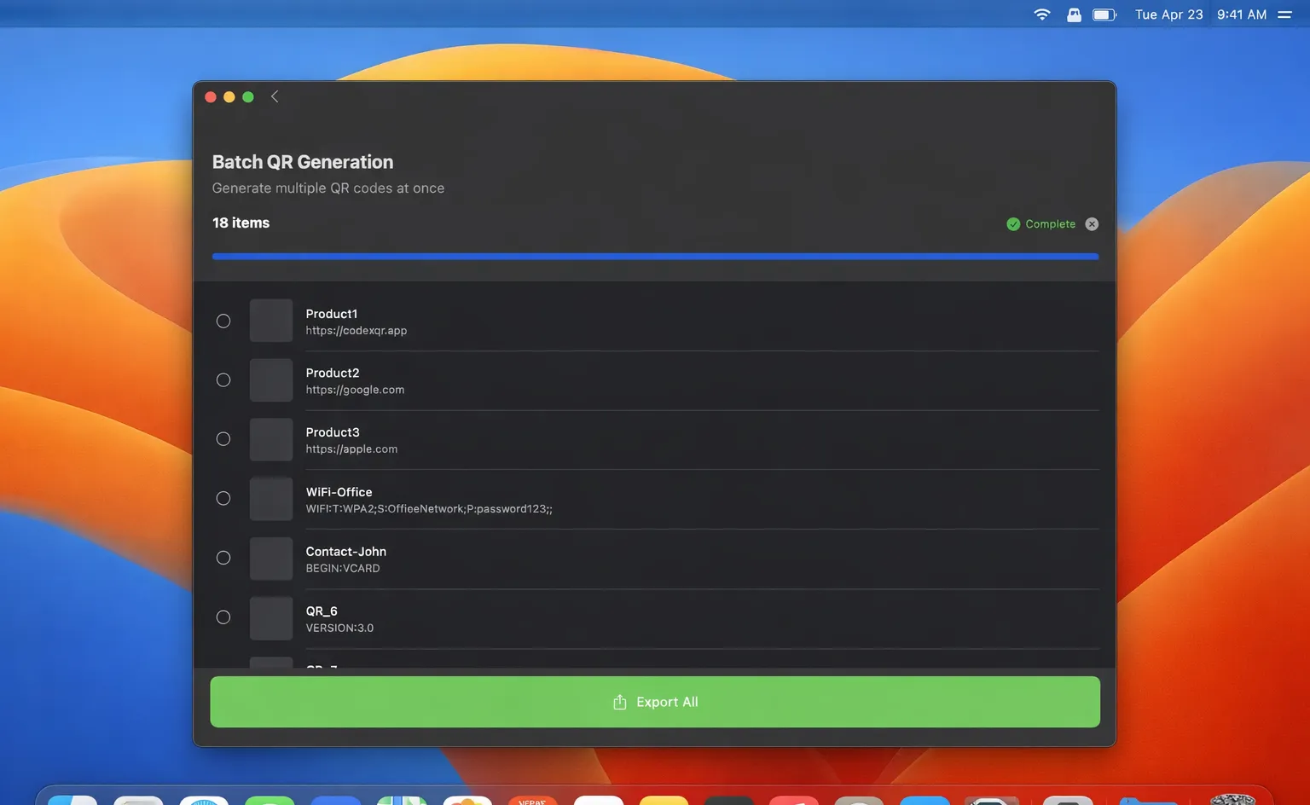The width and height of the screenshot is (1310, 805).
Task: Open the Product3 QR thumbnail
Action: pyautogui.click(x=271, y=439)
